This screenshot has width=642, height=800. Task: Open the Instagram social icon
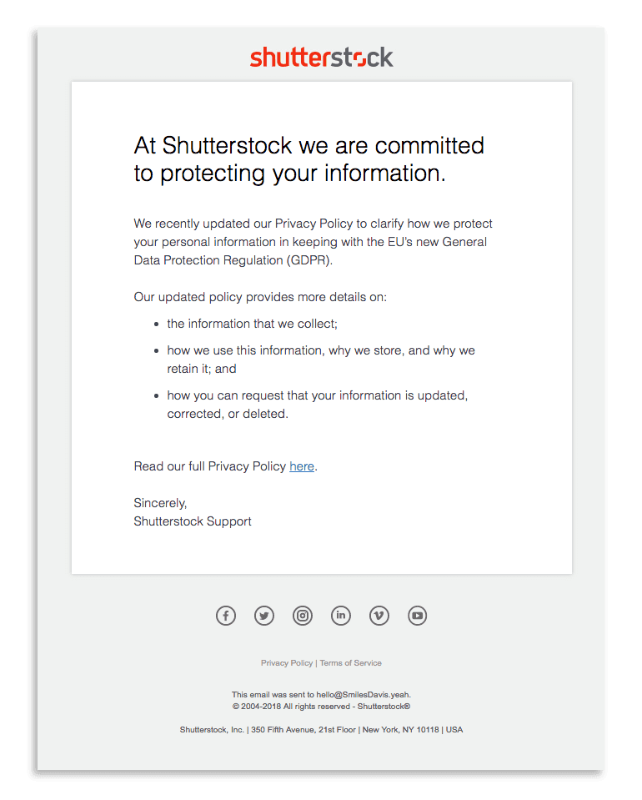coord(303,616)
